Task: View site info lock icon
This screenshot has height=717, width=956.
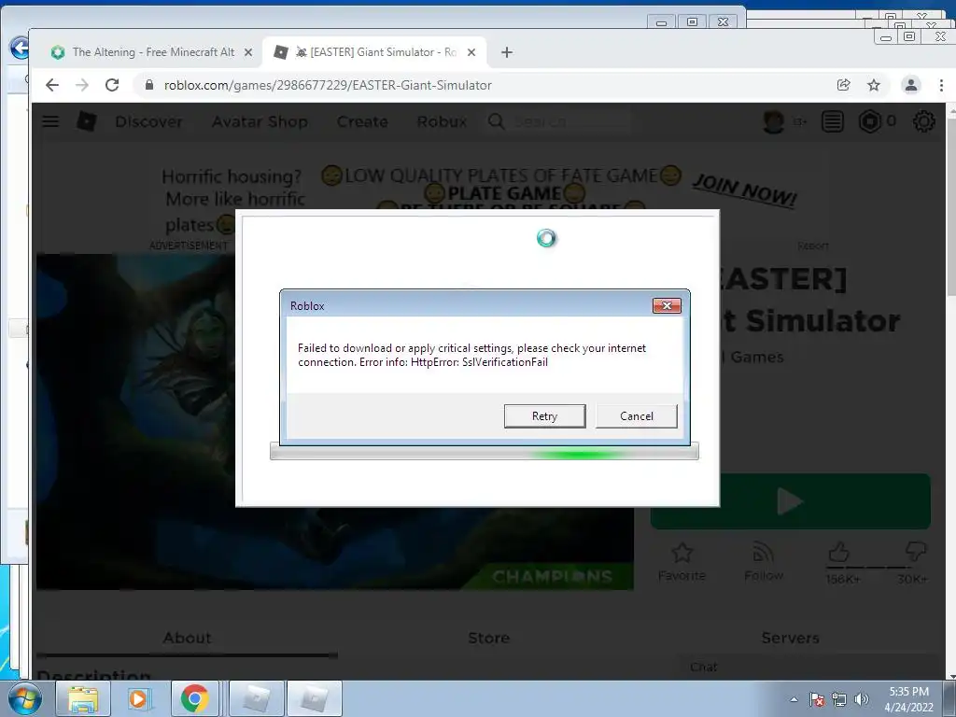Action: [149, 85]
